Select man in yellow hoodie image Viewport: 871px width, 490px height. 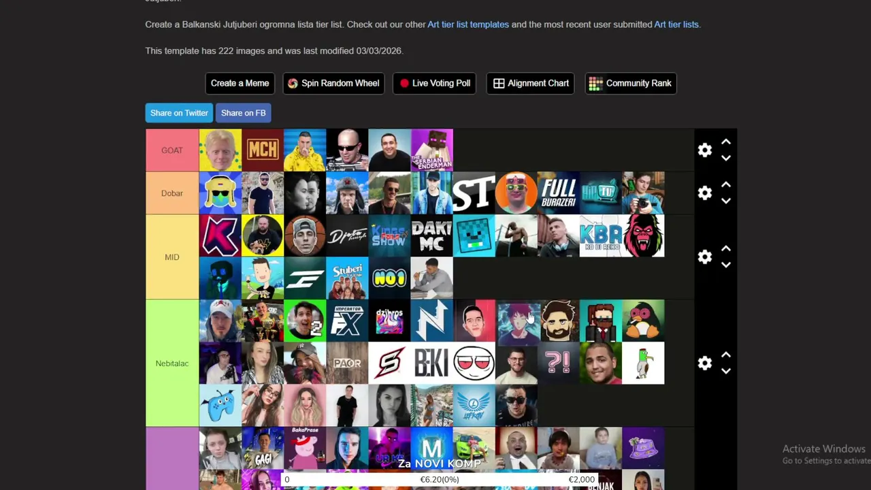(x=305, y=150)
